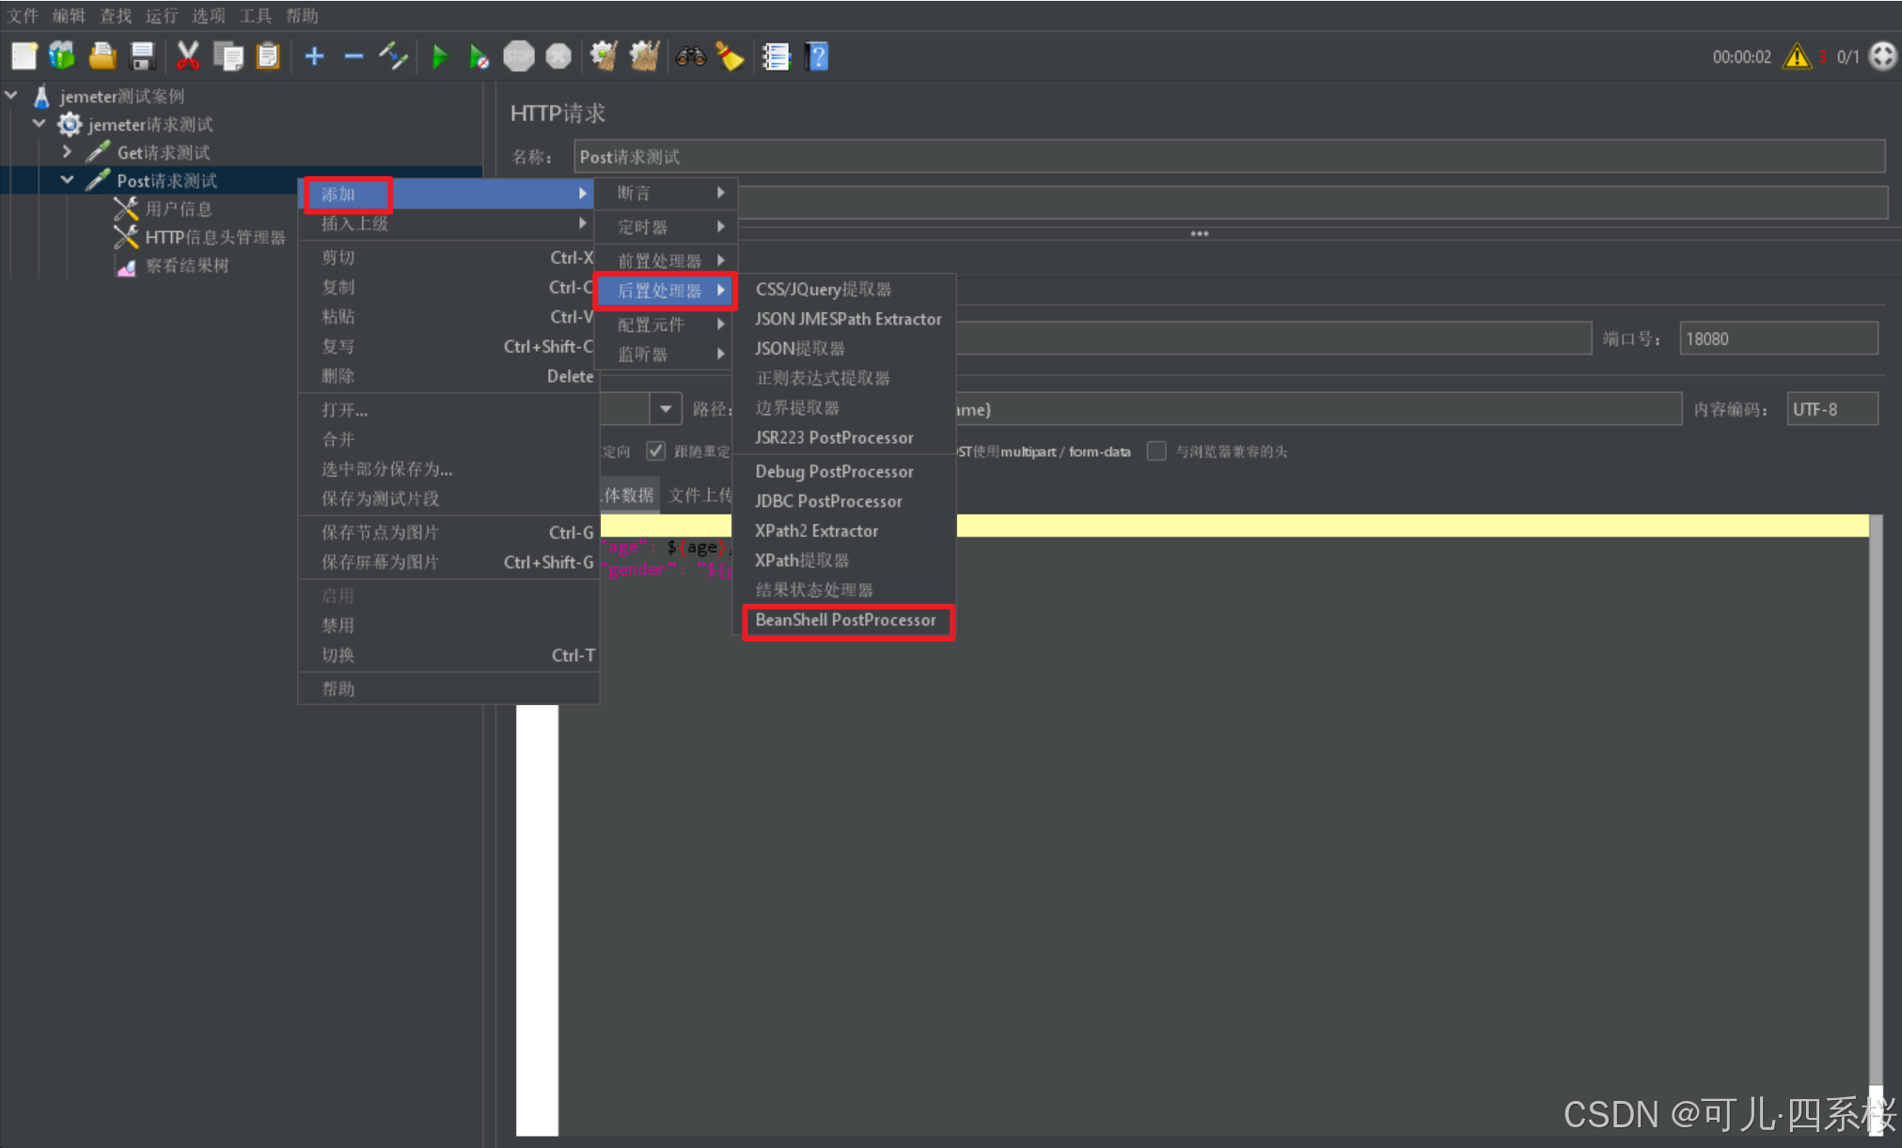Image resolution: width=1902 pixels, height=1148 pixels.
Task: Click the broom Reset search icon
Action: click(x=730, y=56)
